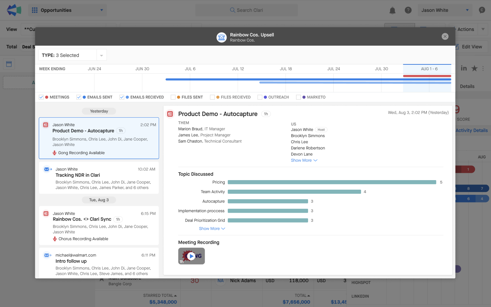Screen dimensions: 491x307
Task: Click the Activity Details link
Action: pos(472,130)
